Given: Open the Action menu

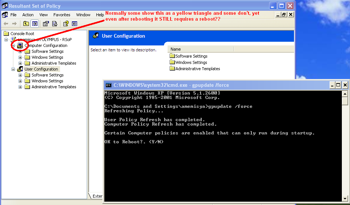Looking at the screenshot, I should coord(28,15).
